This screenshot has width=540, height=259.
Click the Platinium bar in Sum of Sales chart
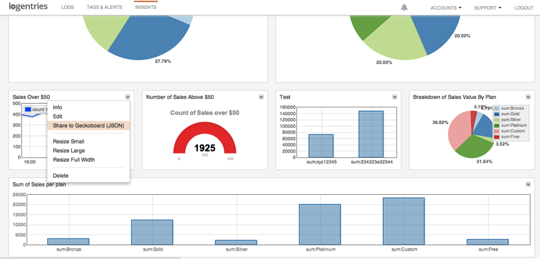[x=320, y=225]
